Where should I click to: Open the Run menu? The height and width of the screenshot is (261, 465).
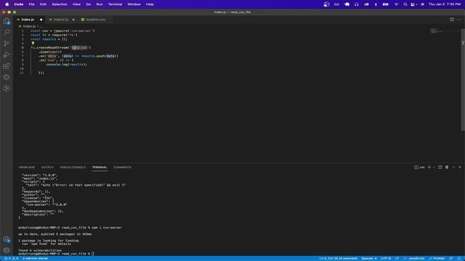pos(100,4)
